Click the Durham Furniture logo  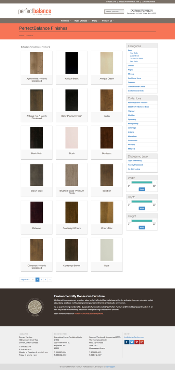[142, 12]
